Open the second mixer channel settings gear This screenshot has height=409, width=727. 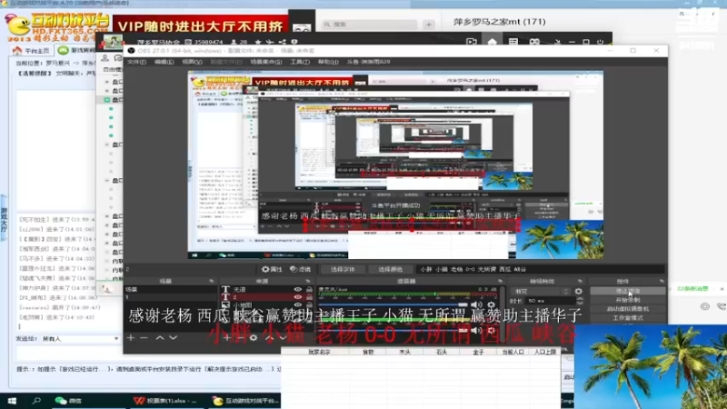click(491, 330)
